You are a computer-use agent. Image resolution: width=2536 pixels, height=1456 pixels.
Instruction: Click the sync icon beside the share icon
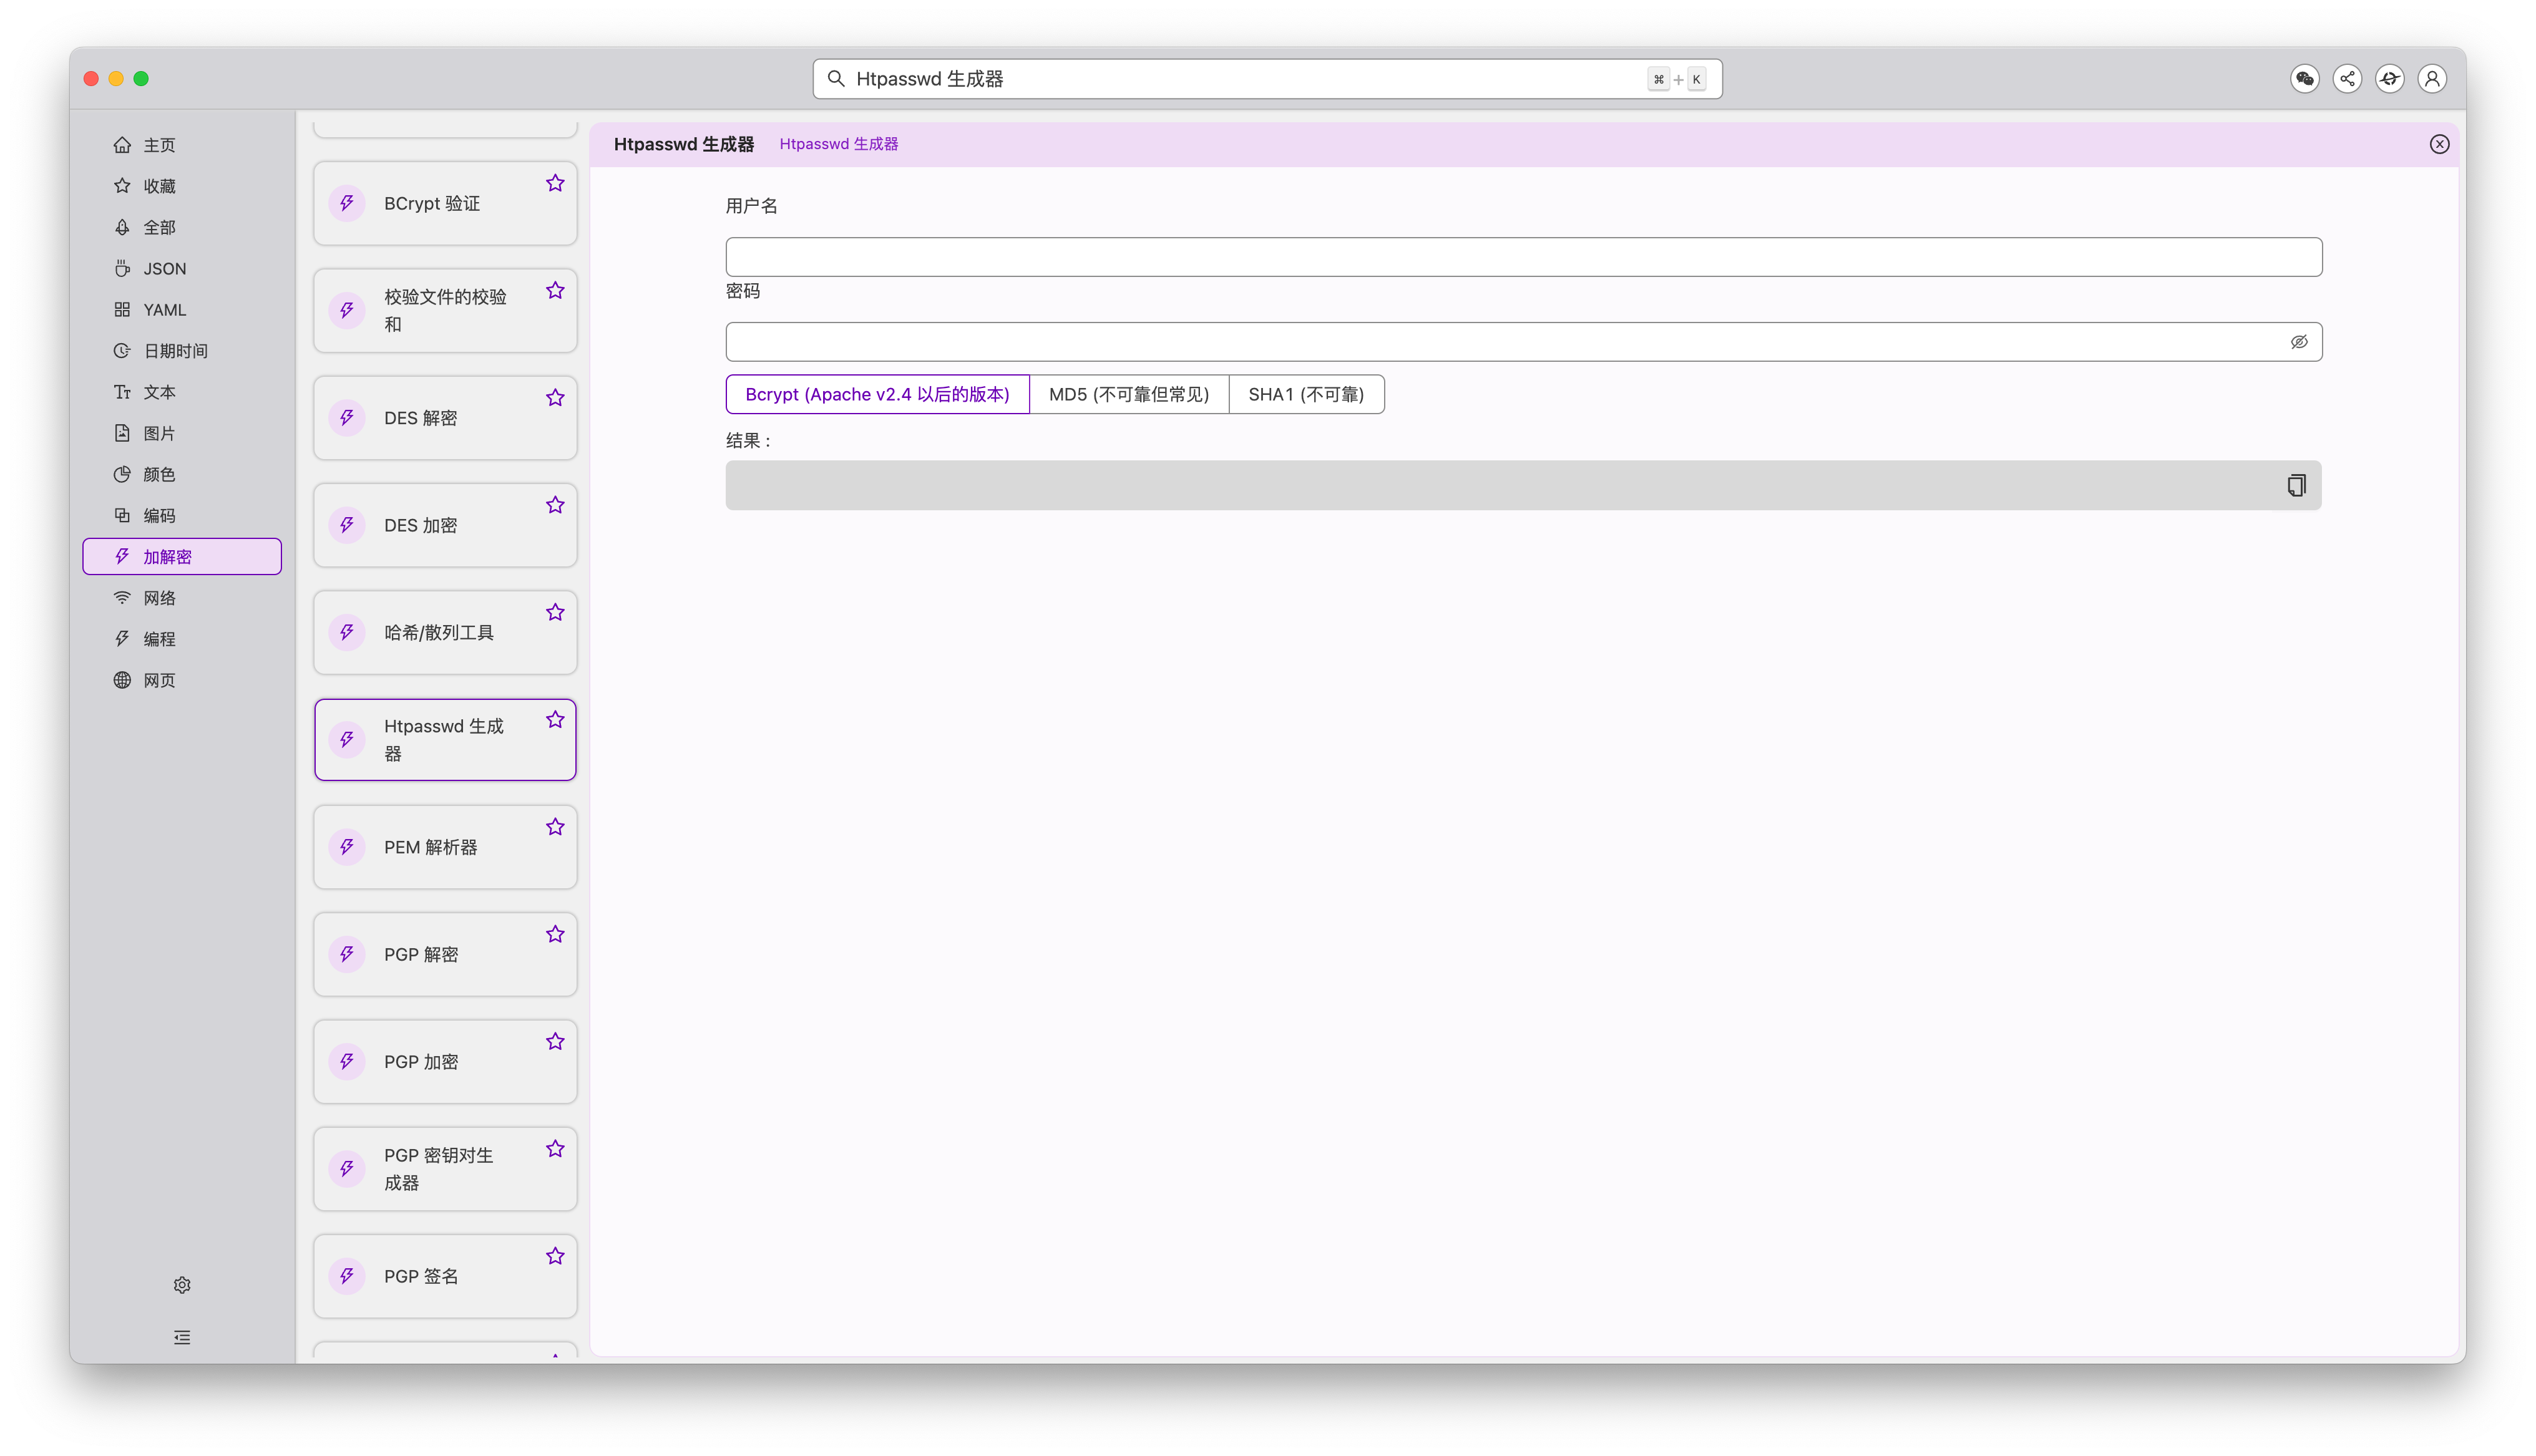(2390, 78)
